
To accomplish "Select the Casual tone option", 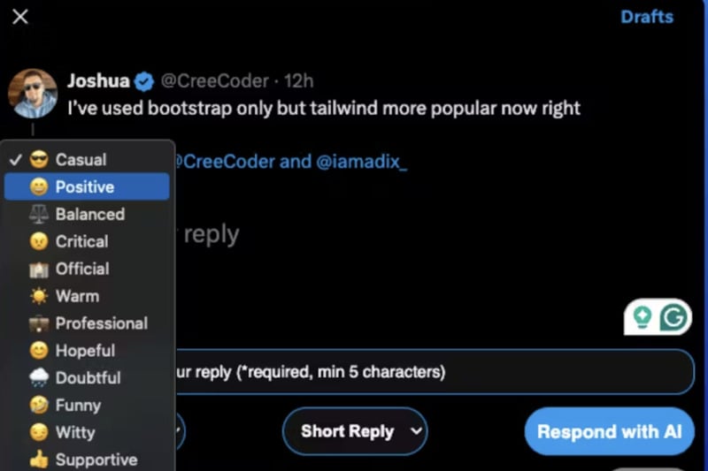I will point(81,160).
